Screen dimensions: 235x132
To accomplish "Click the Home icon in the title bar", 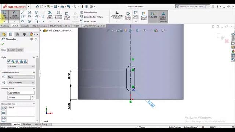I will (x=37, y=7).
